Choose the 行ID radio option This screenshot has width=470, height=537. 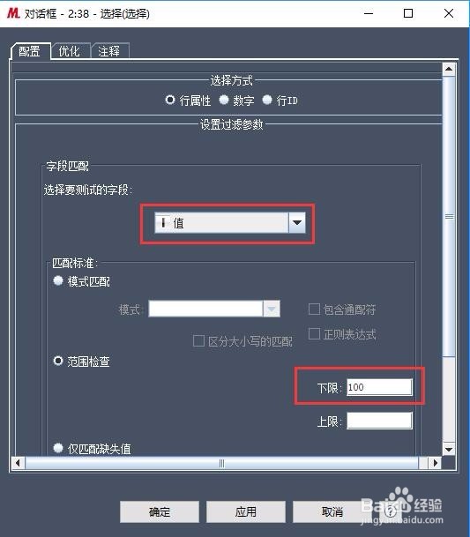(x=267, y=100)
